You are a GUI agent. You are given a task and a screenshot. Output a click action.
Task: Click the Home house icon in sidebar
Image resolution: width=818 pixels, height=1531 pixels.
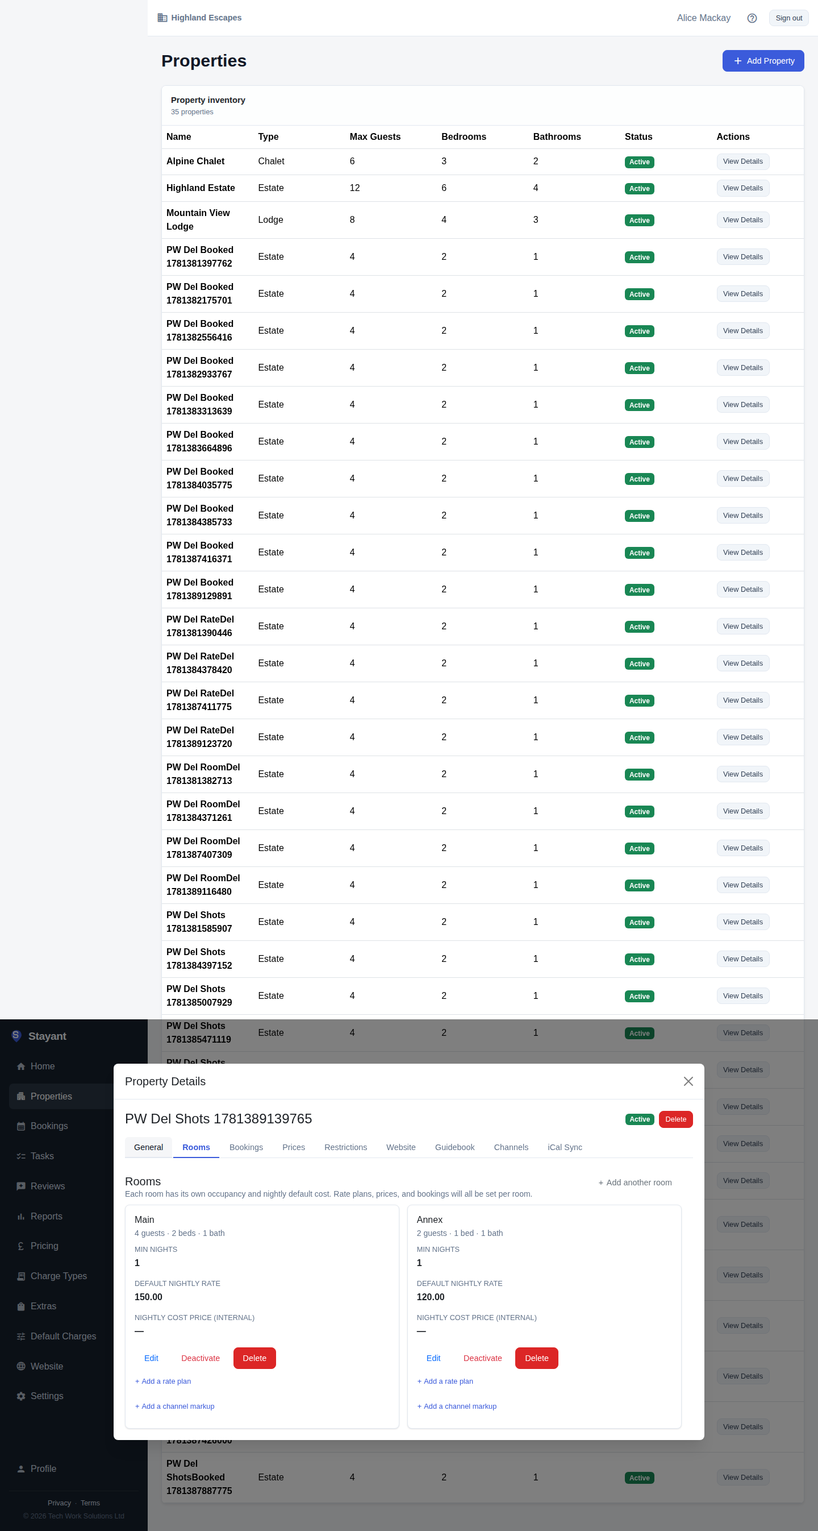[x=21, y=1066]
